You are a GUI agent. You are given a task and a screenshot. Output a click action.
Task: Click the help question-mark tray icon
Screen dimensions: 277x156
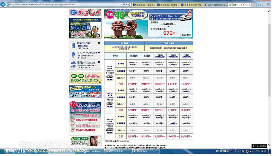232,151
